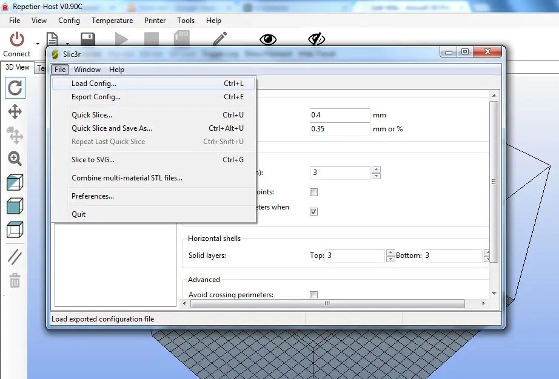The width and height of the screenshot is (559, 379).
Task: Open Preferences... from the File menu
Action: (x=153, y=196)
